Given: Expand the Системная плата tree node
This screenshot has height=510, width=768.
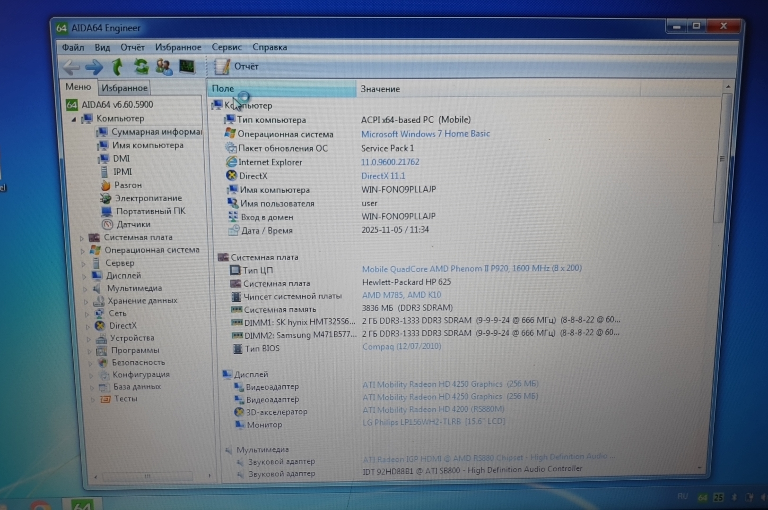Looking at the screenshot, I should (82, 238).
